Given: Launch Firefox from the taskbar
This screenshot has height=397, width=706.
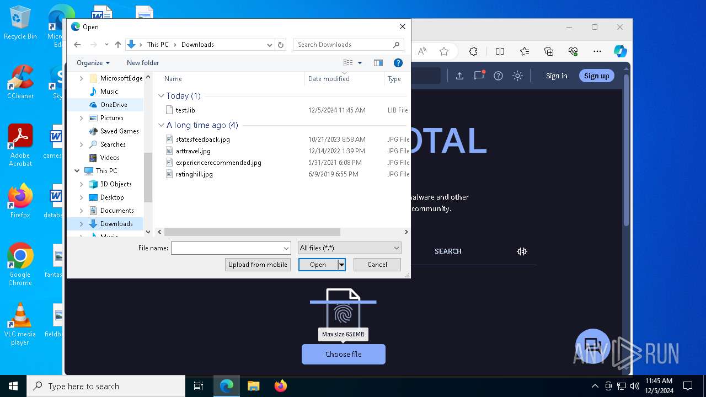Looking at the screenshot, I should coord(280,386).
